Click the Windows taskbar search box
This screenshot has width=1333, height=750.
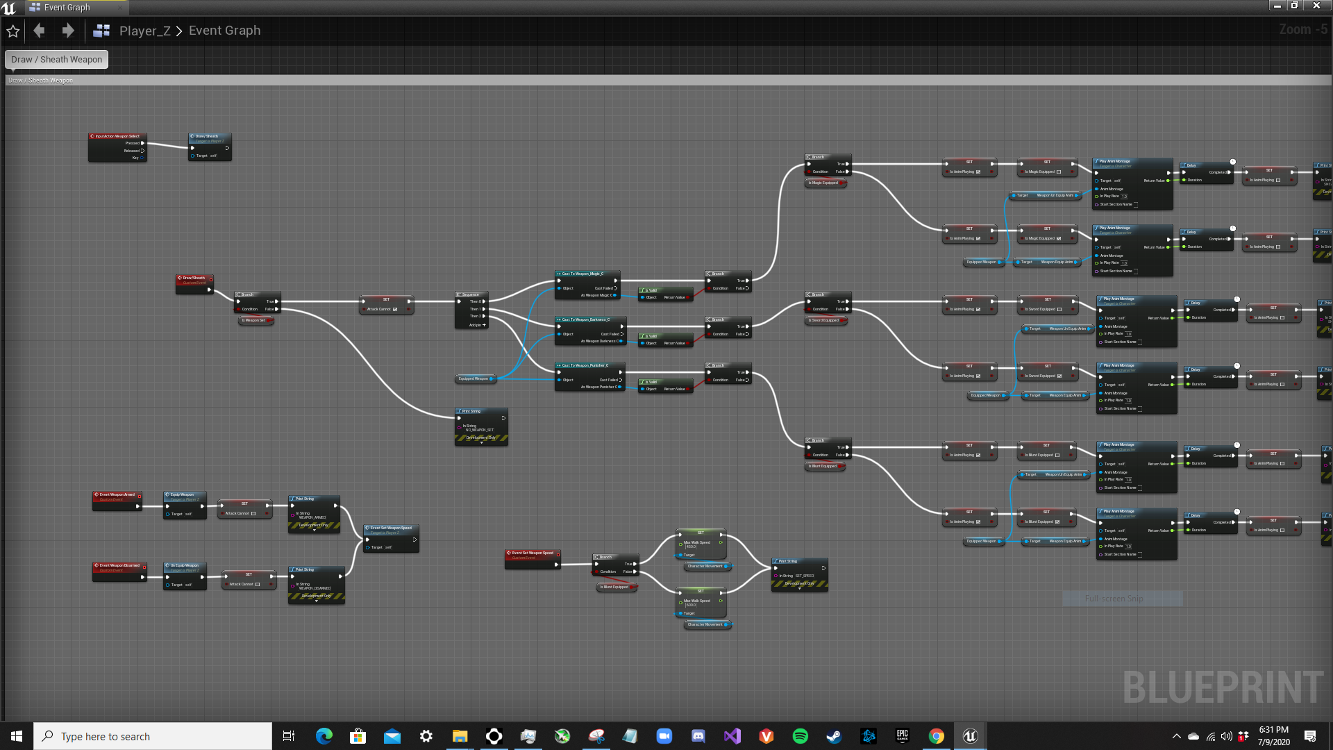pos(153,736)
